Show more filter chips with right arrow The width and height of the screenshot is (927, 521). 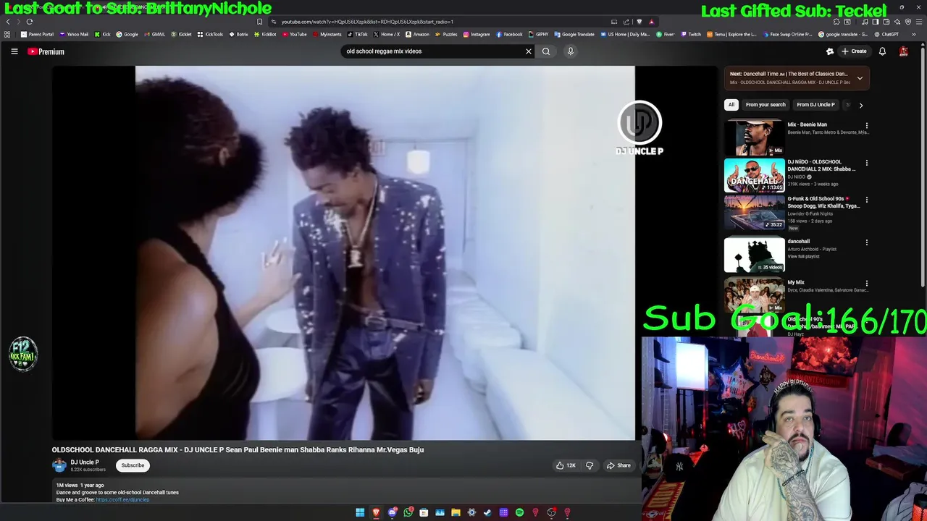click(860, 105)
